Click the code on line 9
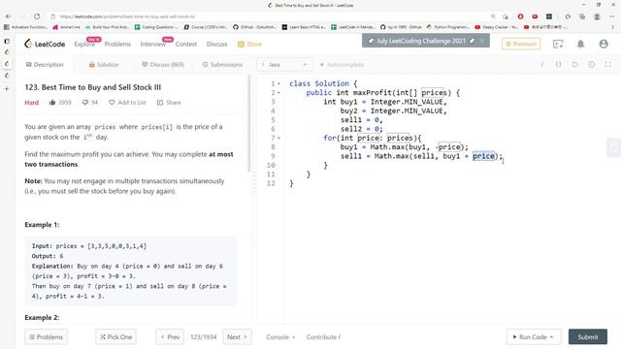Screen dimensions: 621x349 point(421,156)
